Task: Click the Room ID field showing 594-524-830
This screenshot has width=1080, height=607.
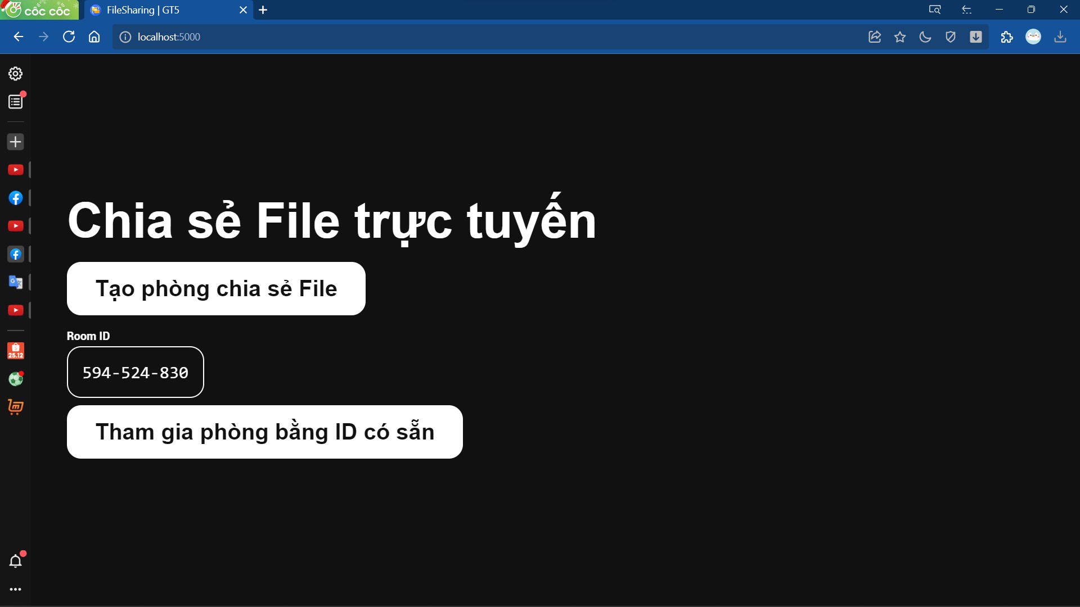Action: pyautogui.click(x=135, y=372)
